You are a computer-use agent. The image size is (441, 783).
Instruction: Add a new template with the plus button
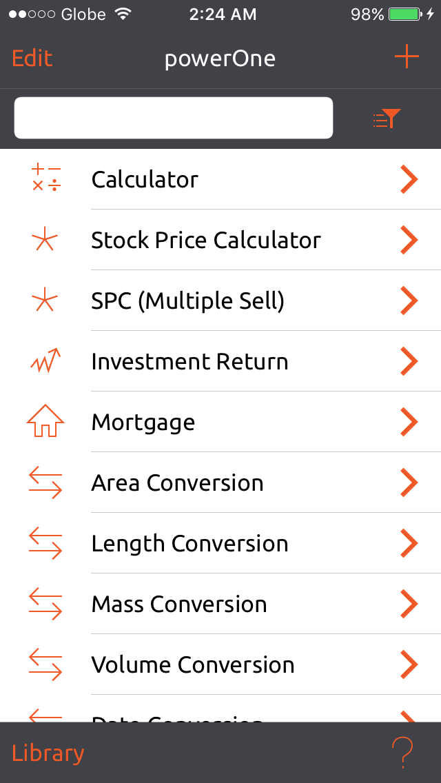406,57
